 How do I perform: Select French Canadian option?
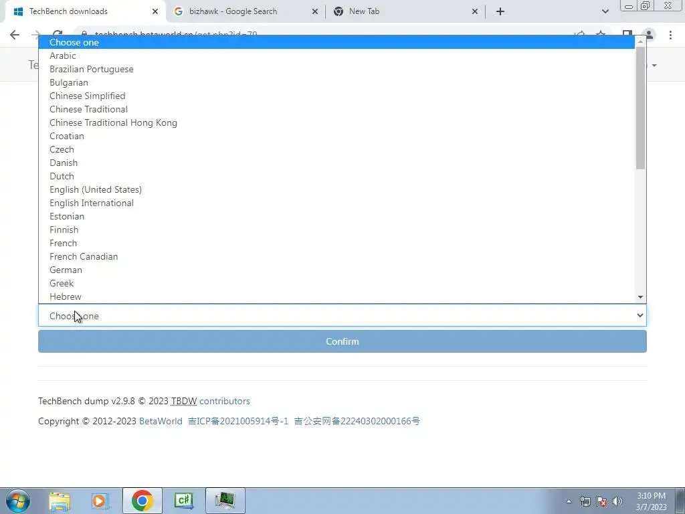[336, 256]
